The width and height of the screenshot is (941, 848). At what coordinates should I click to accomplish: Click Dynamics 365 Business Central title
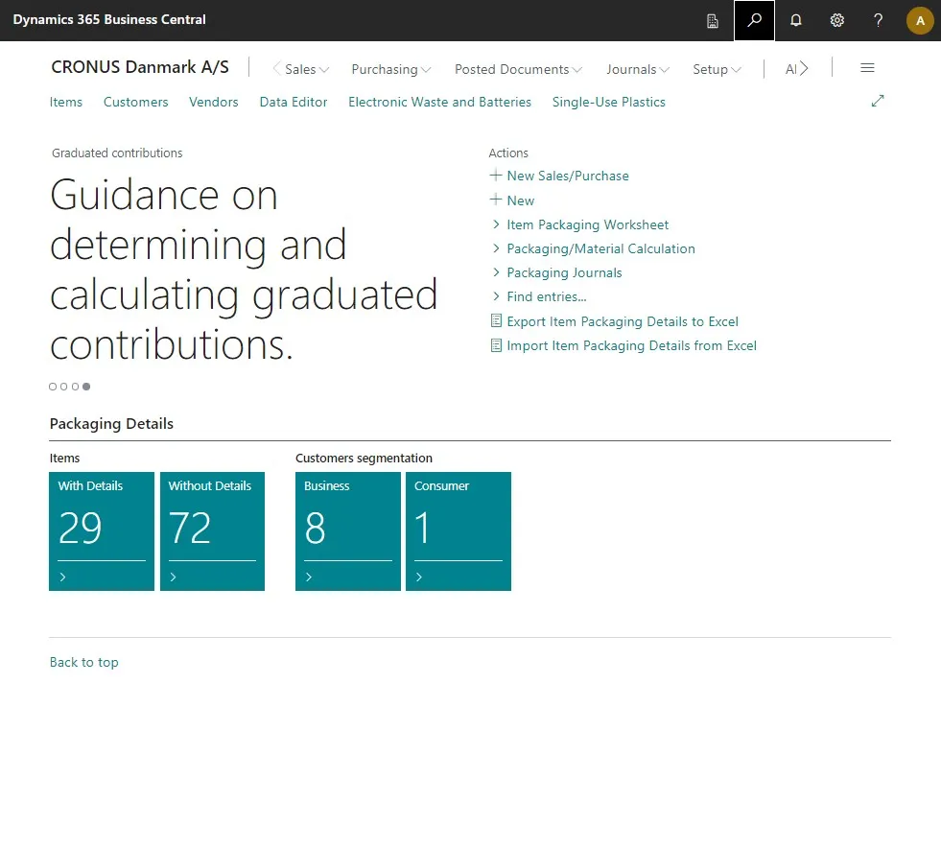pos(109,19)
